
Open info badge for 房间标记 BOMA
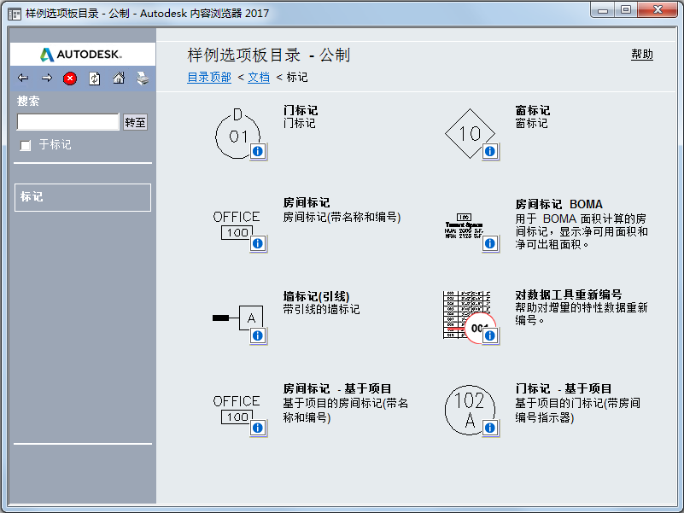(490, 243)
